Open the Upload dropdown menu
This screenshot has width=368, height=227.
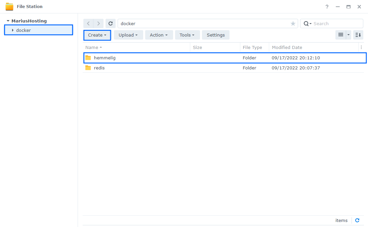[x=128, y=35]
